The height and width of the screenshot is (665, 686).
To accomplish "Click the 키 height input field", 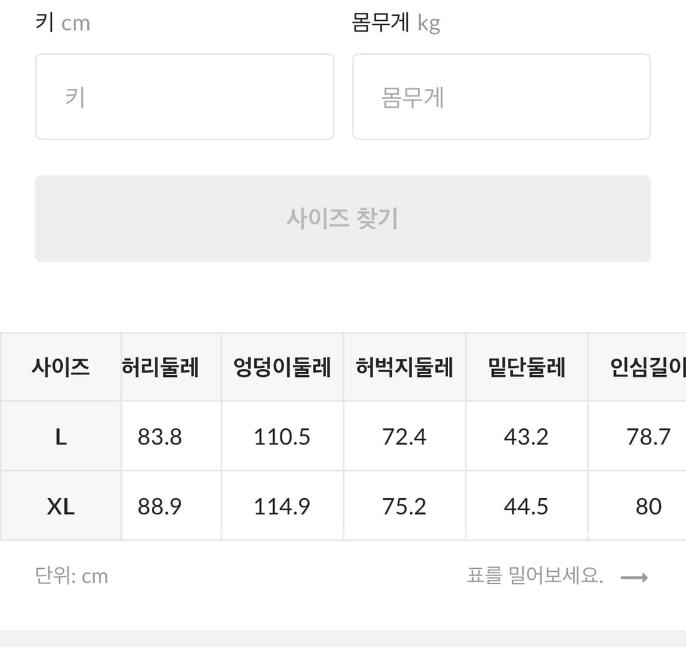I will [x=184, y=96].
